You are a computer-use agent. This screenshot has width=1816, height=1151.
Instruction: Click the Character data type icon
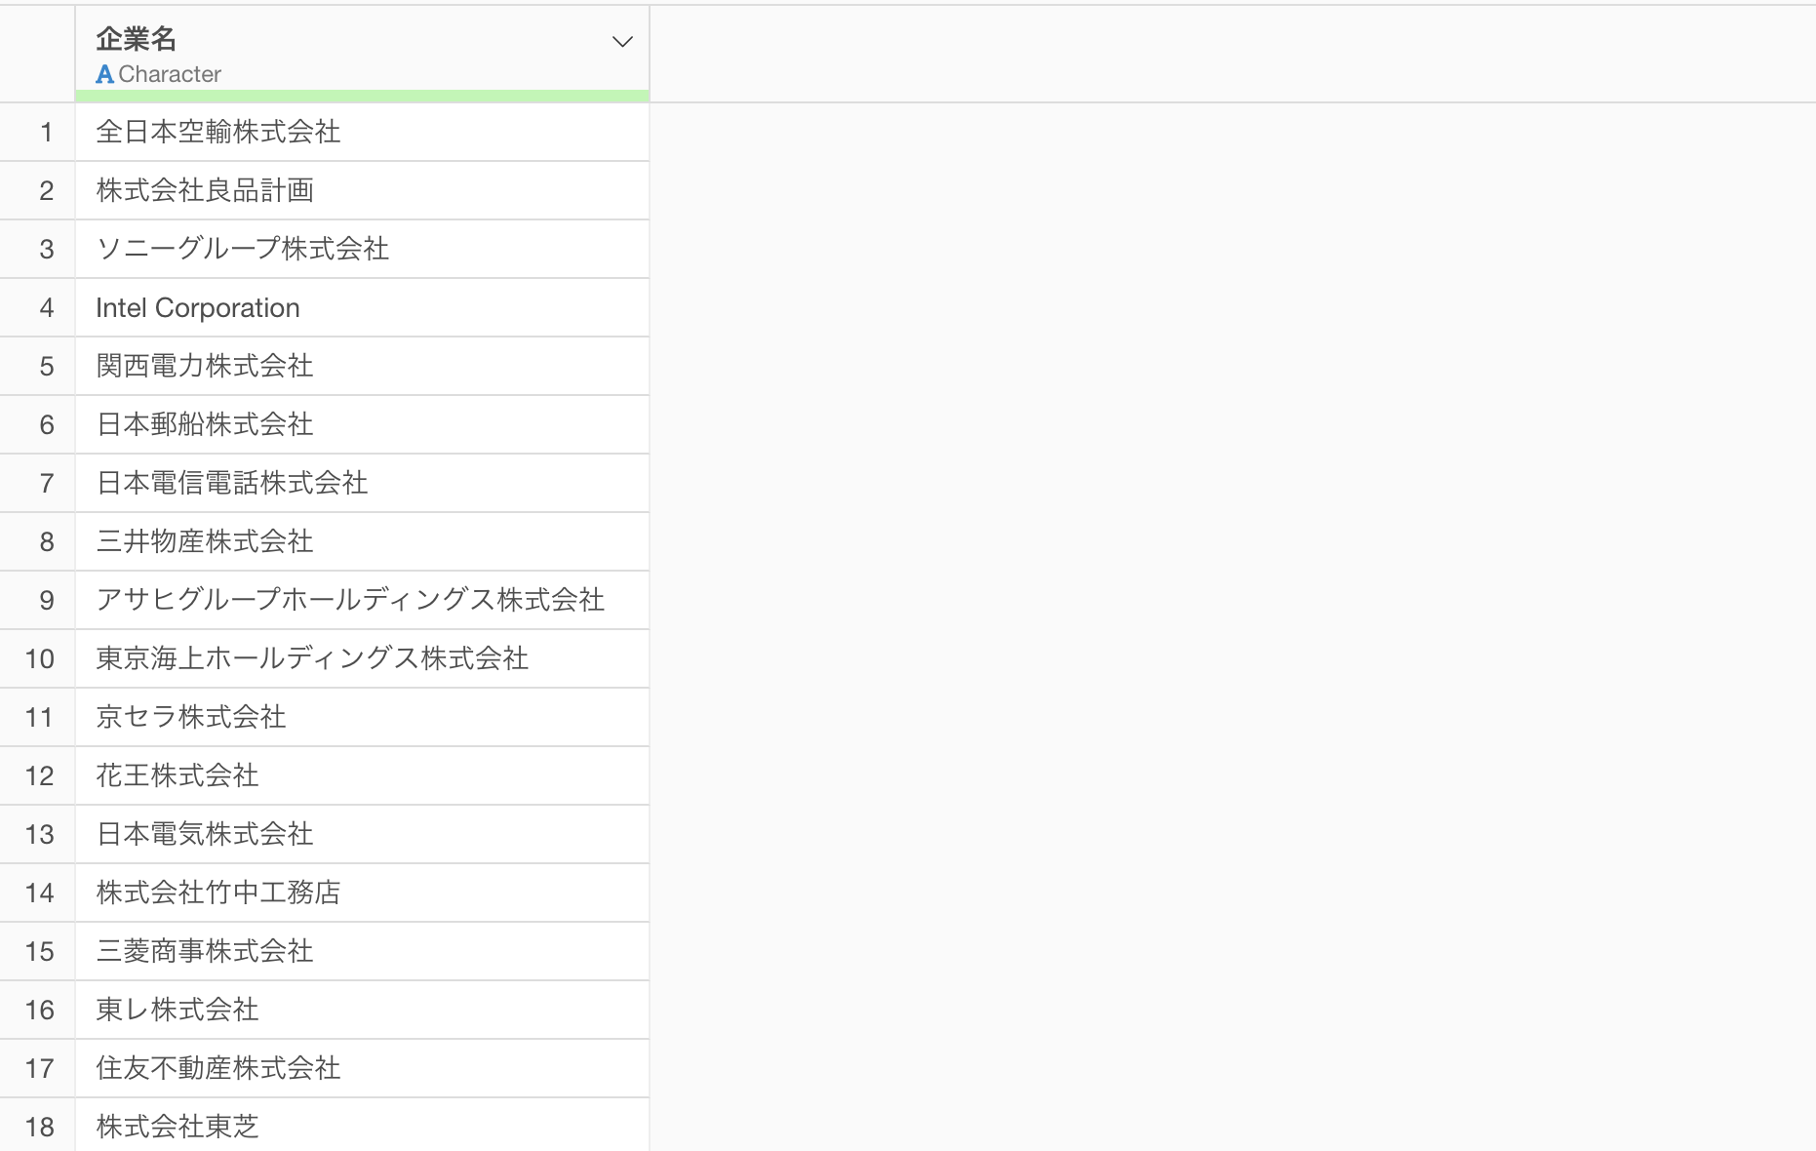pos(104,74)
